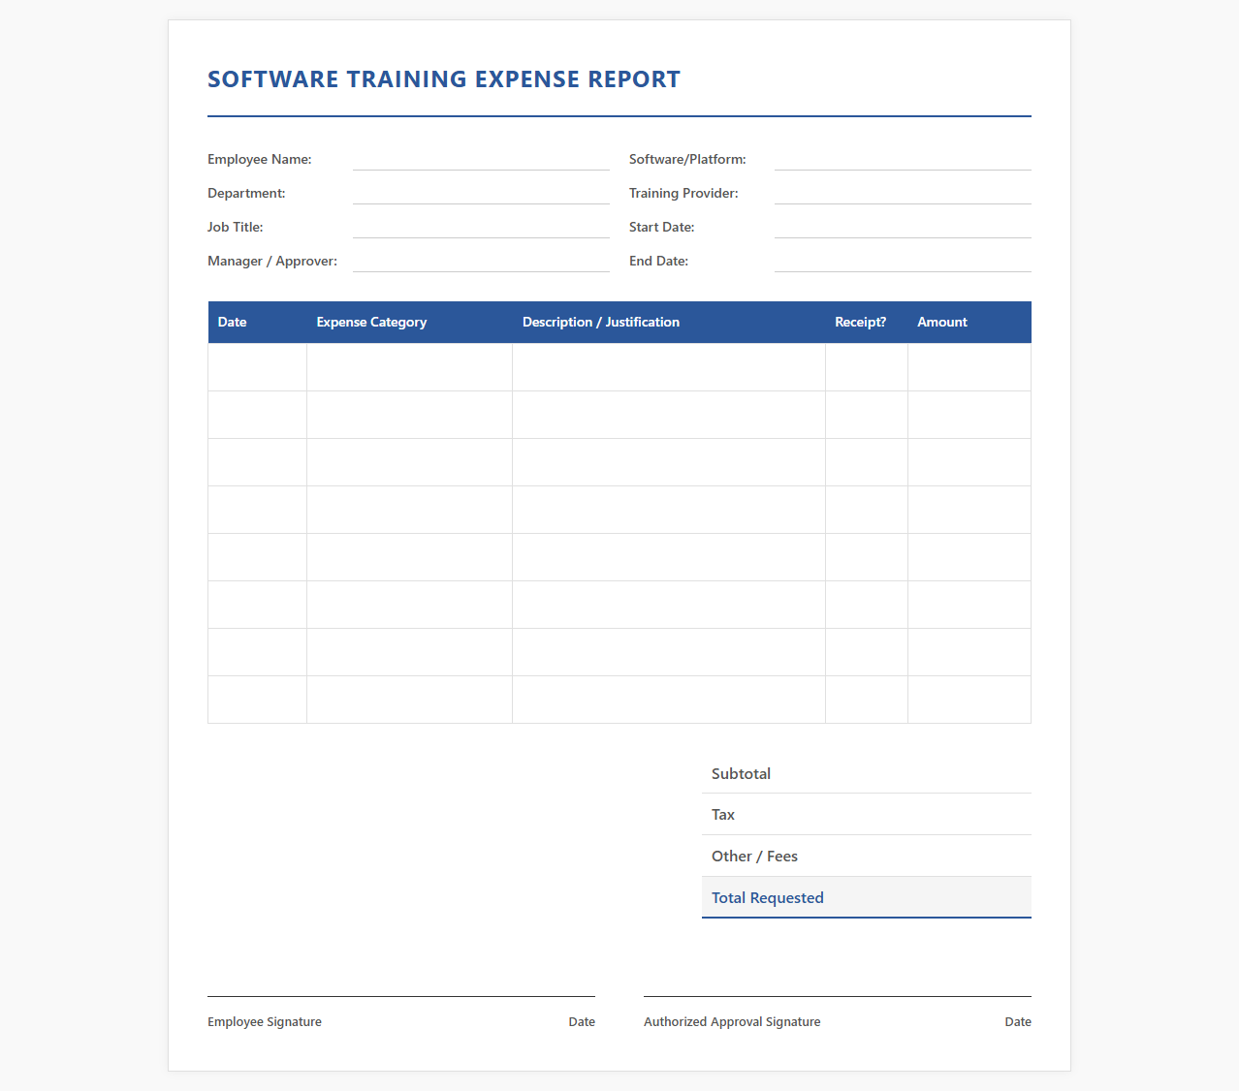Click the 'Employee Name:' label

260,160
